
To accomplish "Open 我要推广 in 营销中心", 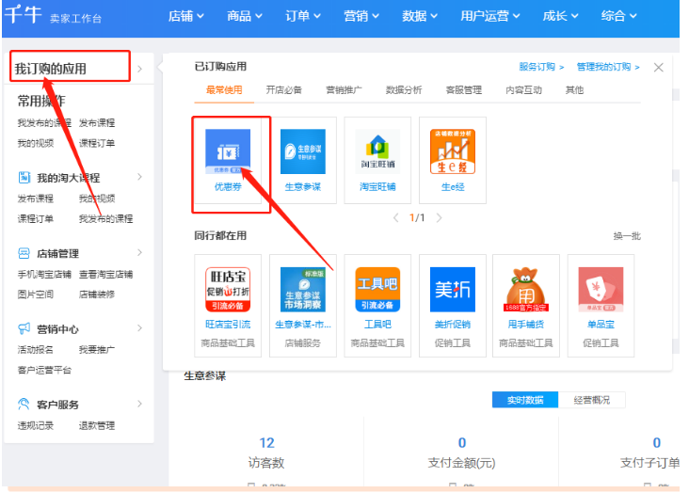I will [x=97, y=349].
